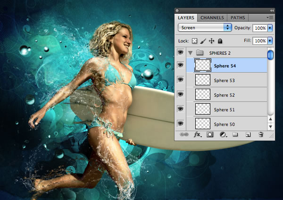Select the Sphere 50 layer name

225,125
